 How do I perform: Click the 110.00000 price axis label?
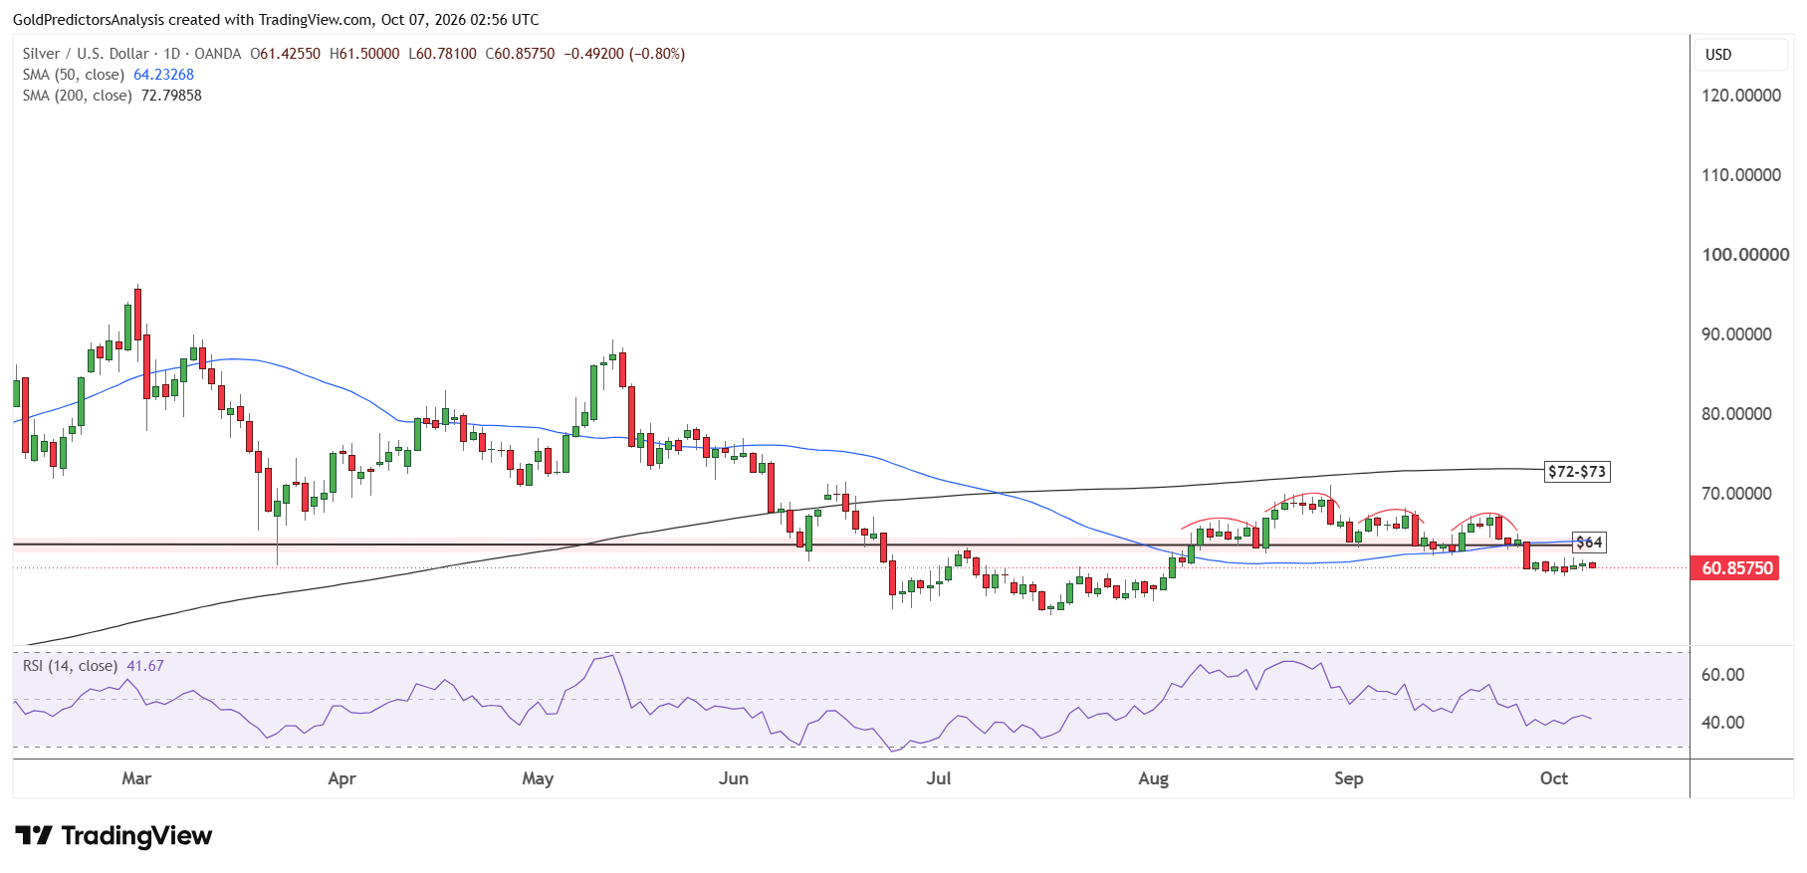[1741, 175]
